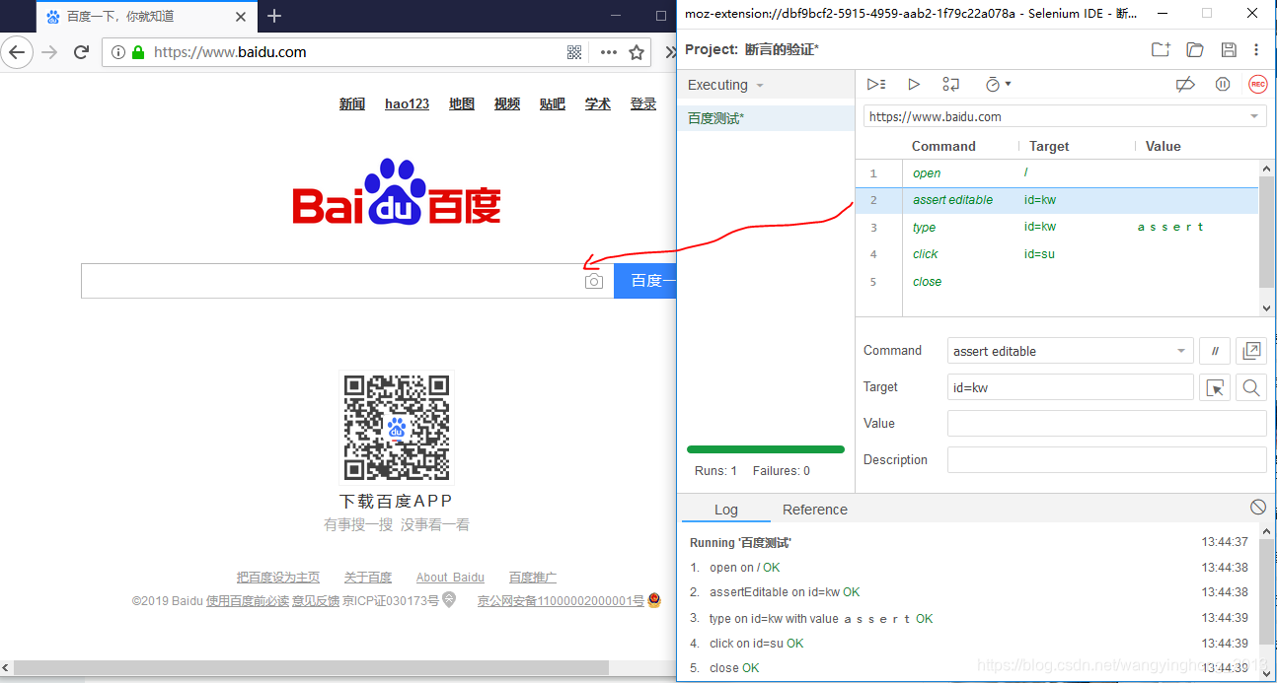Open the 关于百度 footer link
1277x683 pixels.
point(368,578)
